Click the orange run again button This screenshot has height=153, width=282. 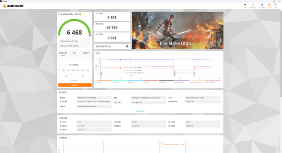75,85
